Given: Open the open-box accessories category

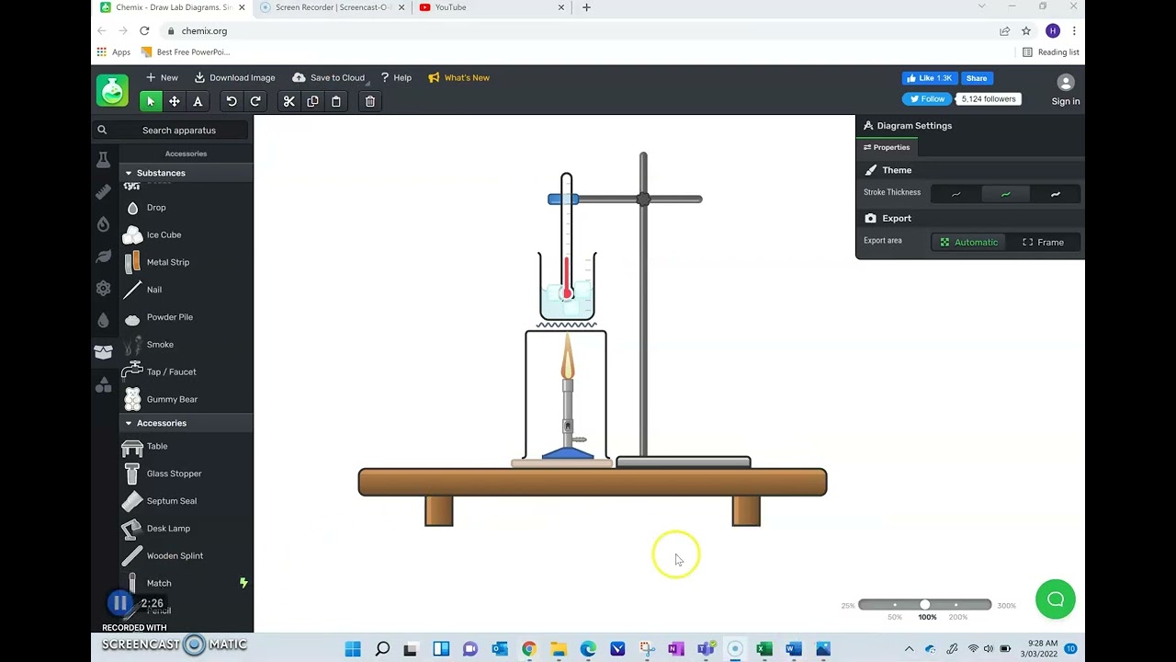Looking at the screenshot, I should pos(103,351).
